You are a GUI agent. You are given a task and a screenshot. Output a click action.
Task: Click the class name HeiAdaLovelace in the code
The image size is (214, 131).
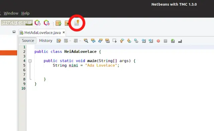tap(80, 51)
